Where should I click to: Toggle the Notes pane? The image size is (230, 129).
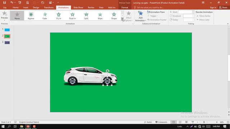tap(148, 122)
